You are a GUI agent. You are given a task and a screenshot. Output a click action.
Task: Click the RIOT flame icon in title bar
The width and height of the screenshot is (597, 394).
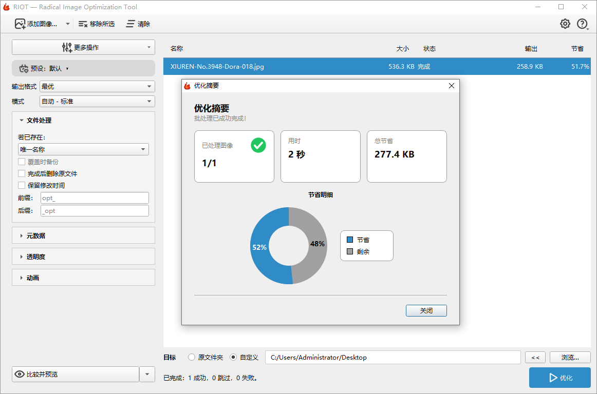point(6,7)
